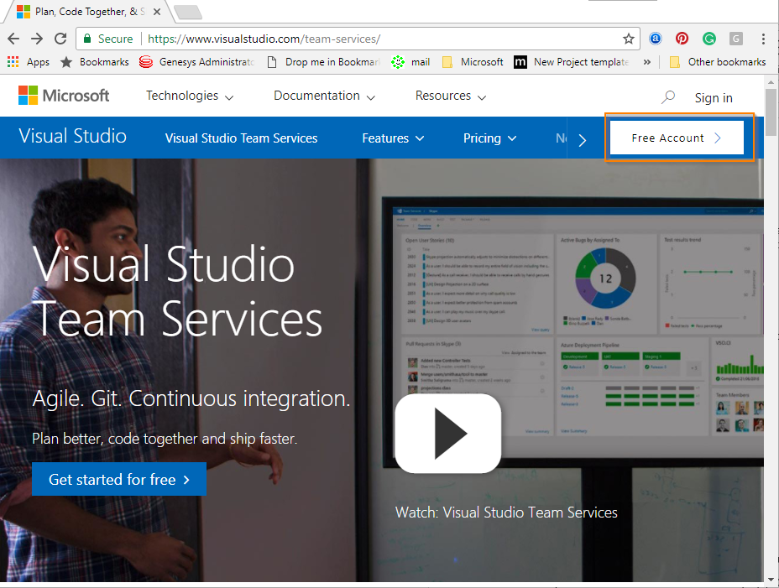This screenshot has height=588, width=779.
Task: Click the page scrollbar thumb
Action: point(771,112)
